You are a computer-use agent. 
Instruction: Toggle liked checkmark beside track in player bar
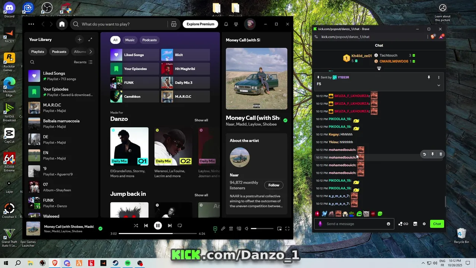[100, 229]
